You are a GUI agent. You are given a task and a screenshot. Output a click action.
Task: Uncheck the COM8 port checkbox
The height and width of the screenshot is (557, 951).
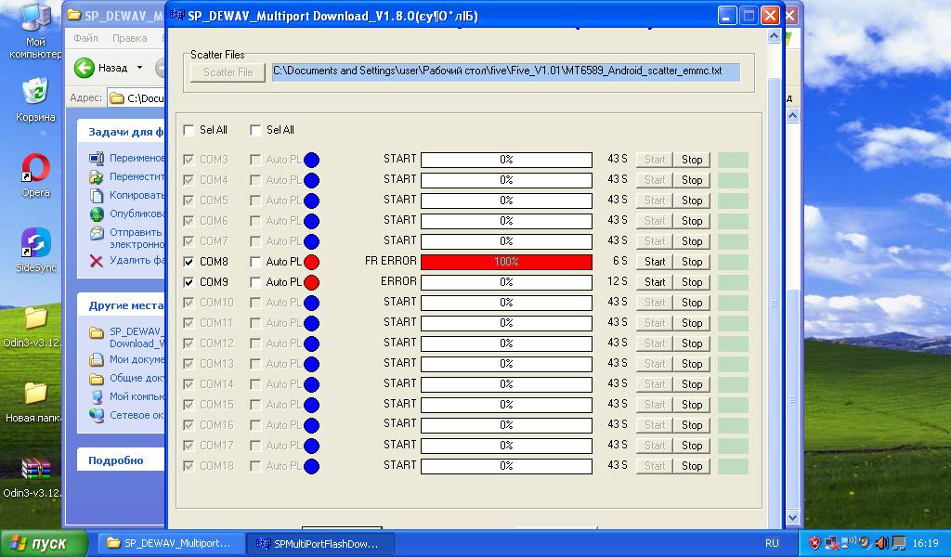point(189,263)
